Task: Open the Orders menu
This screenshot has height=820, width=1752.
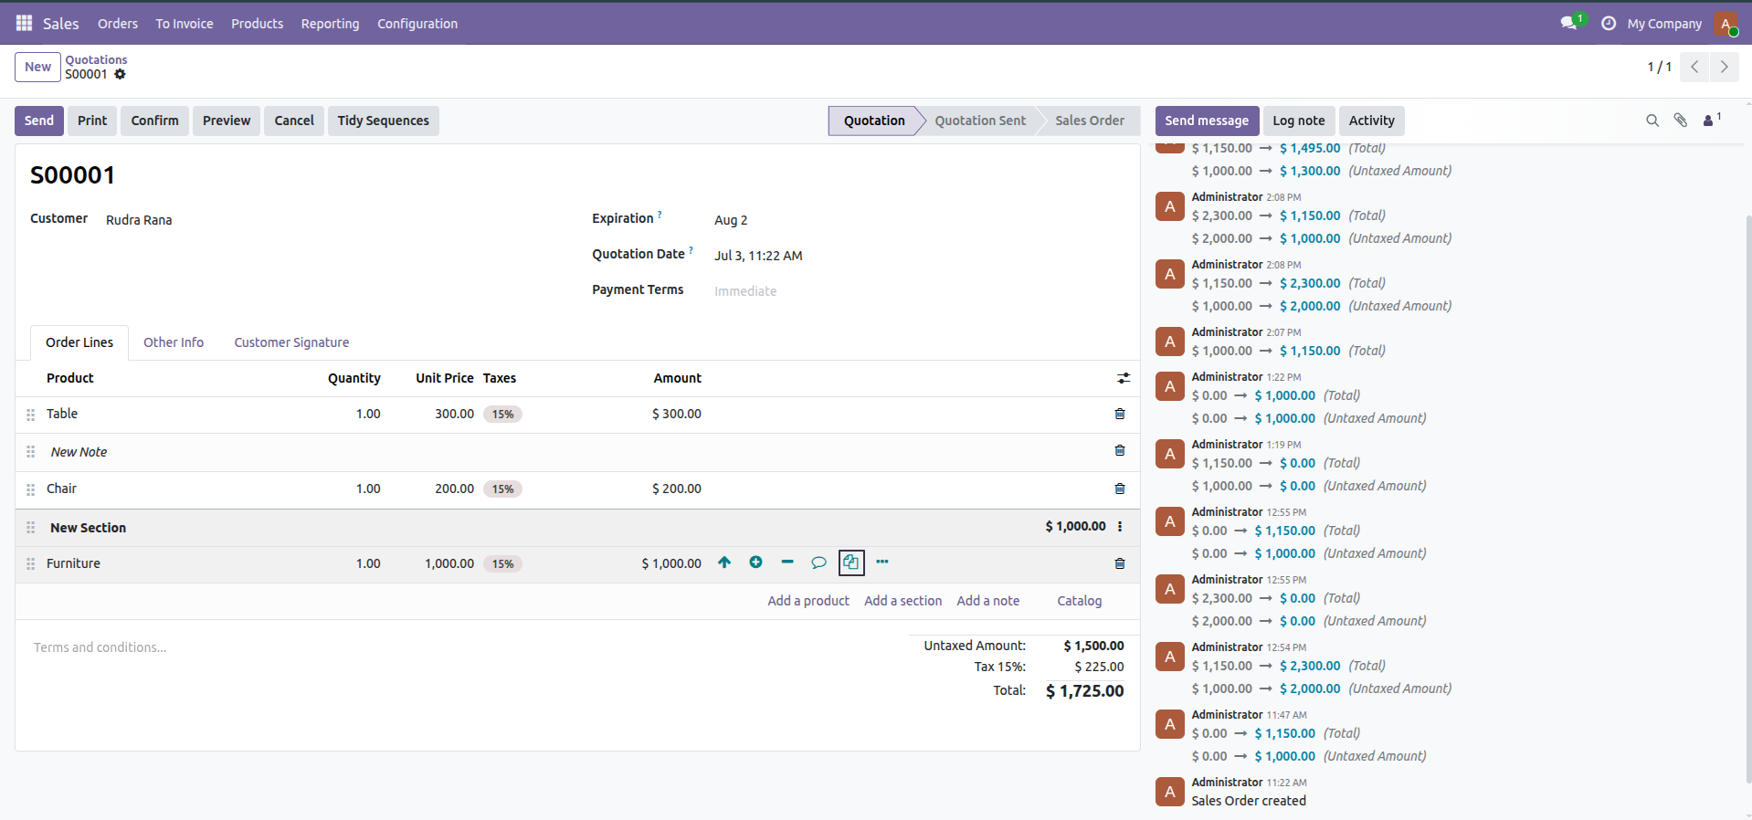Action: tap(118, 24)
